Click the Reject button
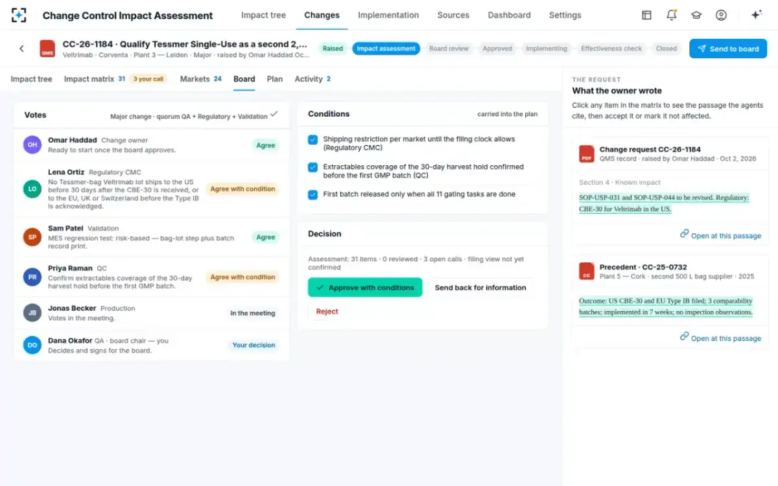 coord(327,312)
